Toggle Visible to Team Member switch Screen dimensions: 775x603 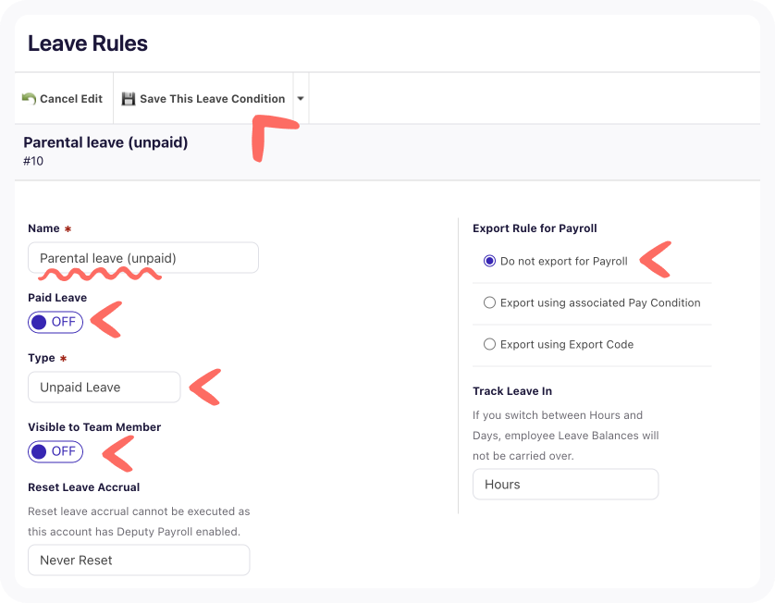click(x=55, y=451)
